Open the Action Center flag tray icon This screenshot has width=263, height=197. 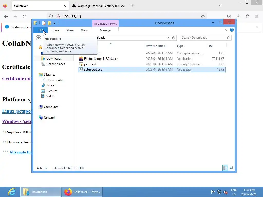coord(213,192)
